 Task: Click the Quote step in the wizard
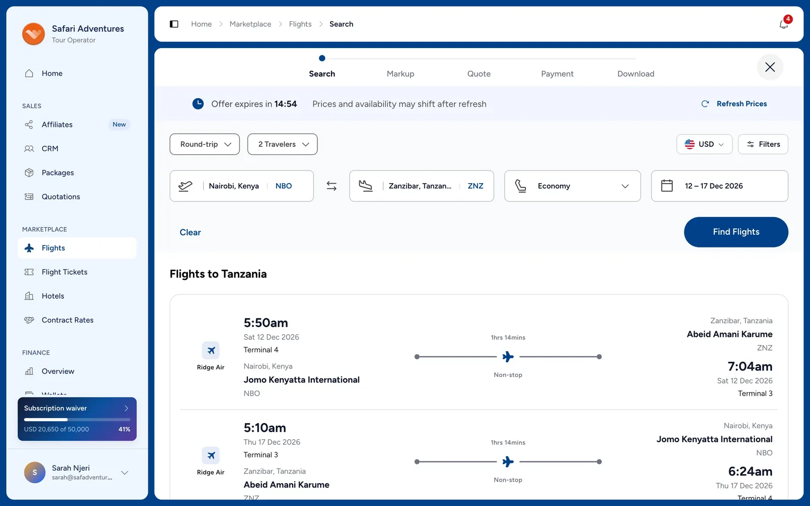tap(479, 74)
